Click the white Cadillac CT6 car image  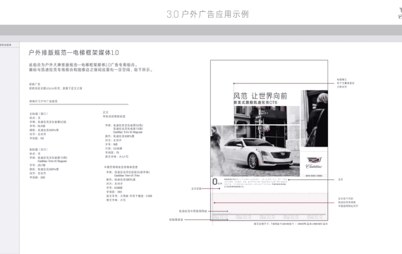click(257, 153)
